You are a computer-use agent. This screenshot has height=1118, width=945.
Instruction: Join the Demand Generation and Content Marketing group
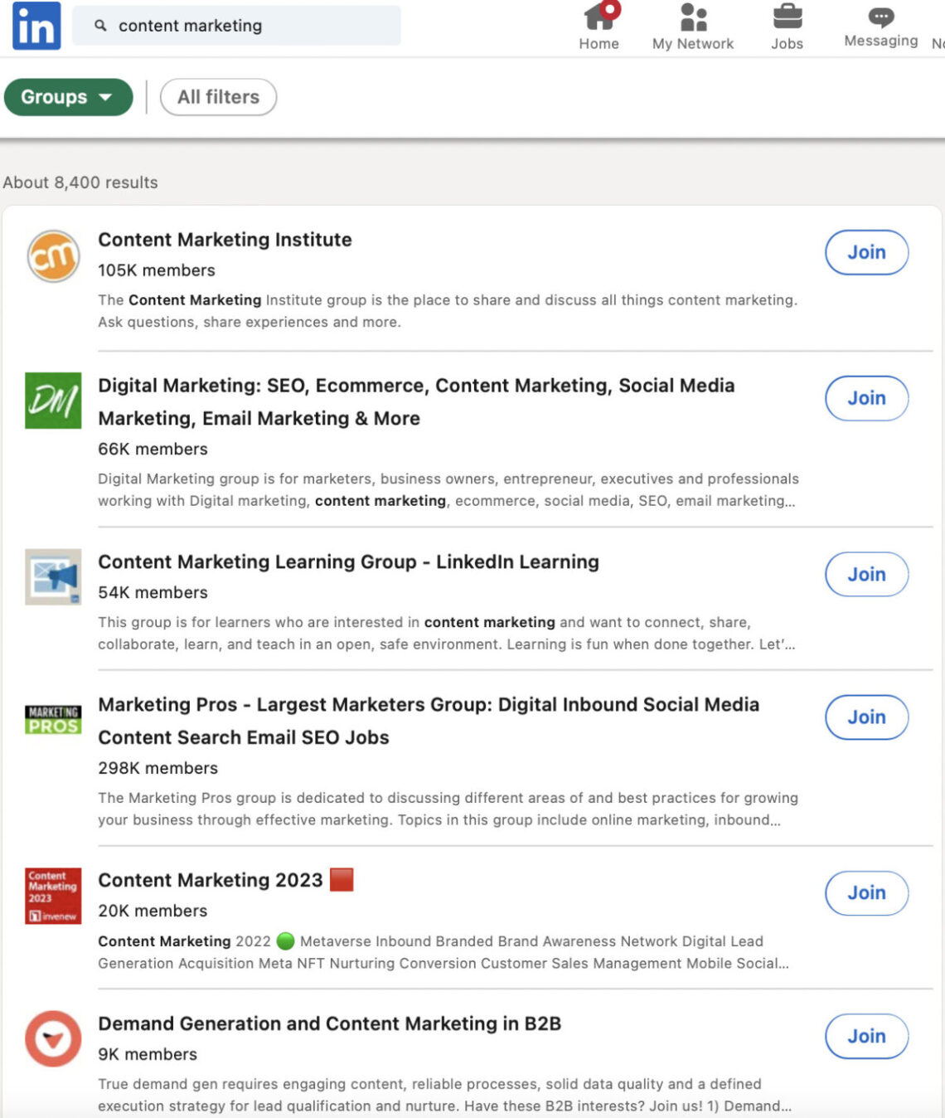coord(866,1036)
